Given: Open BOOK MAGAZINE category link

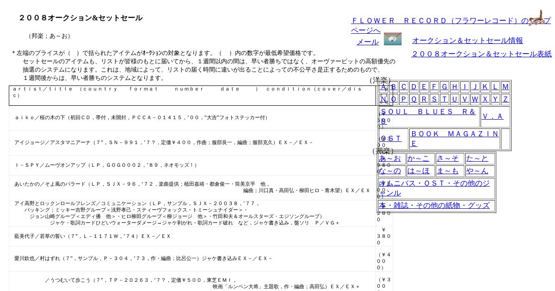Looking at the screenshot, I should click(x=455, y=139).
